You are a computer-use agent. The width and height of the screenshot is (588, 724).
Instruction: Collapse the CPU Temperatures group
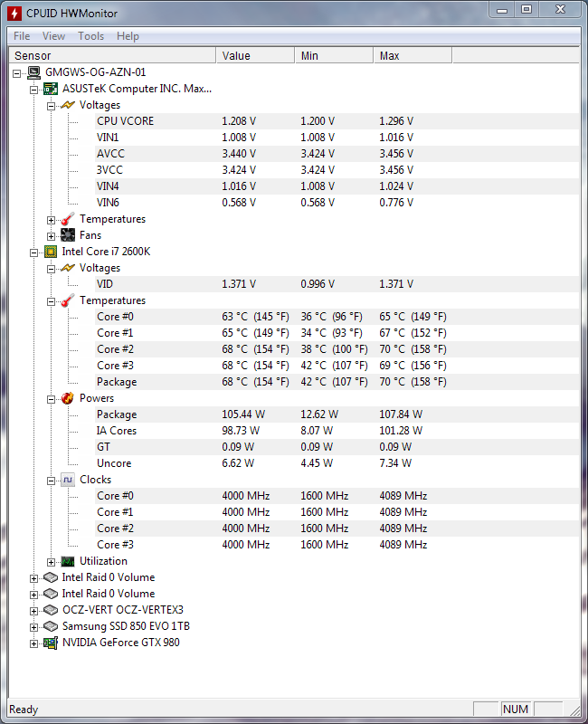51,301
